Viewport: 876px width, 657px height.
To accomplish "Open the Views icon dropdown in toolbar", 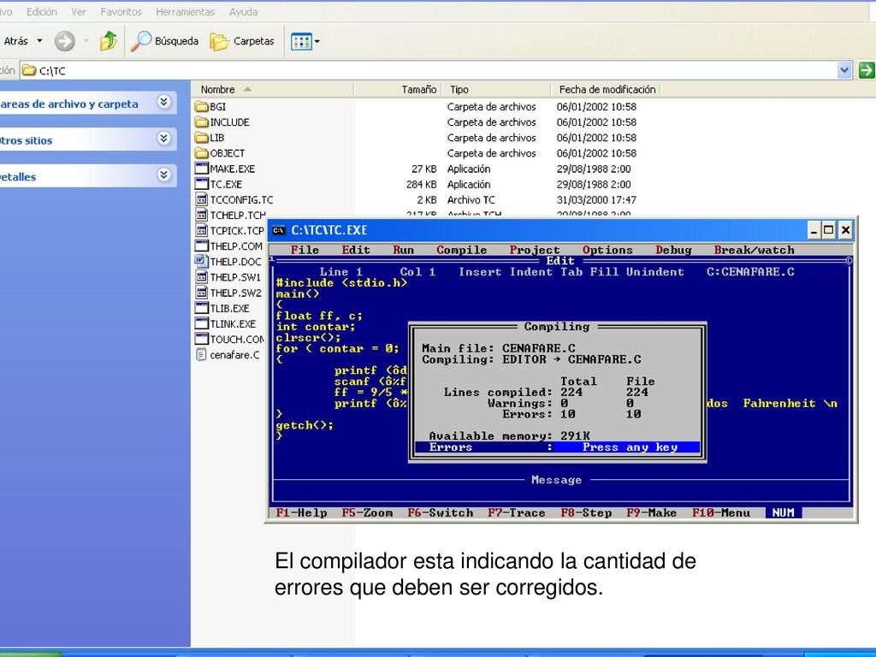I will [x=305, y=41].
